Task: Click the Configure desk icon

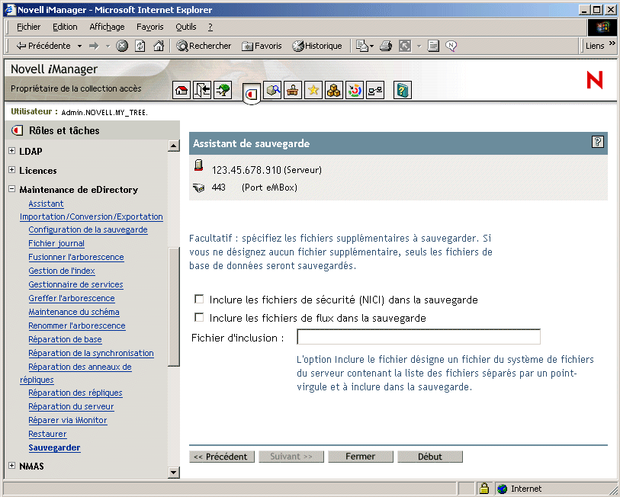Action: tap(293, 90)
